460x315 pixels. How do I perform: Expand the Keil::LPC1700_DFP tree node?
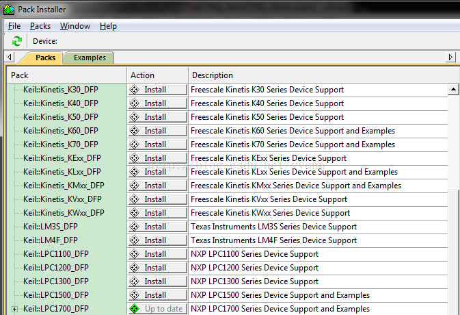tap(14, 309)
